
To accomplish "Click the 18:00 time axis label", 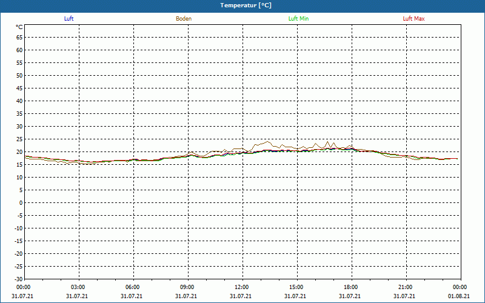I will pos(351,287).
